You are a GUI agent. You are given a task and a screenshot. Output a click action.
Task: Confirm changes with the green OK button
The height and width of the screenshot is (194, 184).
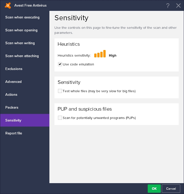pos(154,188)
